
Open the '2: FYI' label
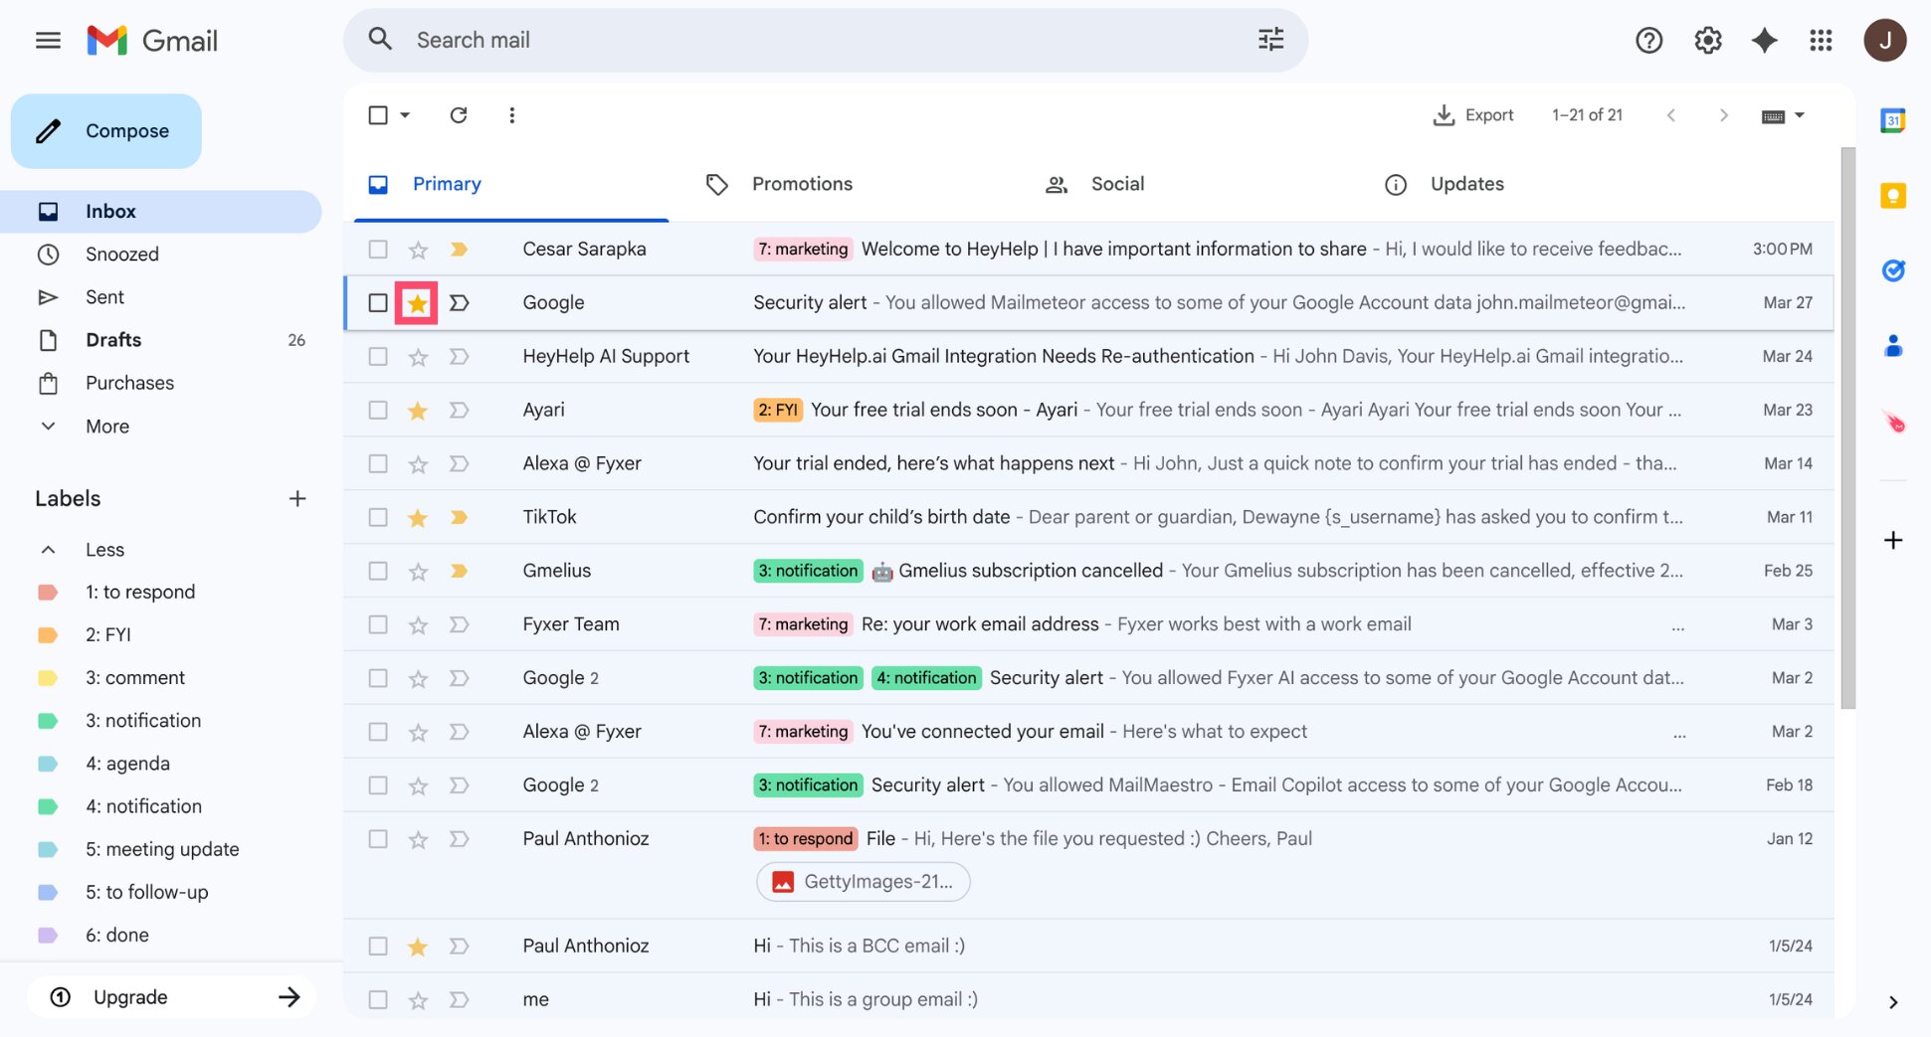tap(108, 635)
